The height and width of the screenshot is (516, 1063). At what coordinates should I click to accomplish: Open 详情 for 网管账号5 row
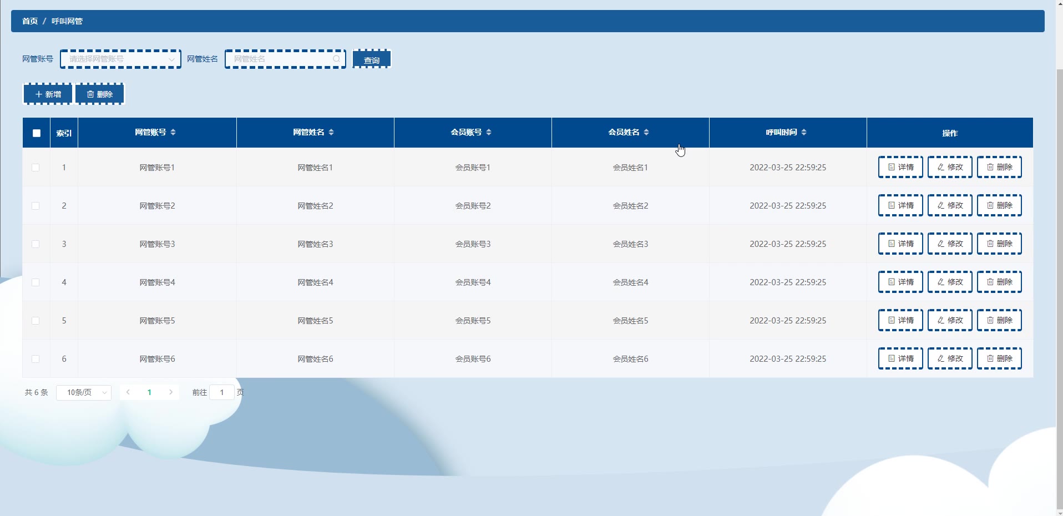pyautogui.click(x=900, y=320)
